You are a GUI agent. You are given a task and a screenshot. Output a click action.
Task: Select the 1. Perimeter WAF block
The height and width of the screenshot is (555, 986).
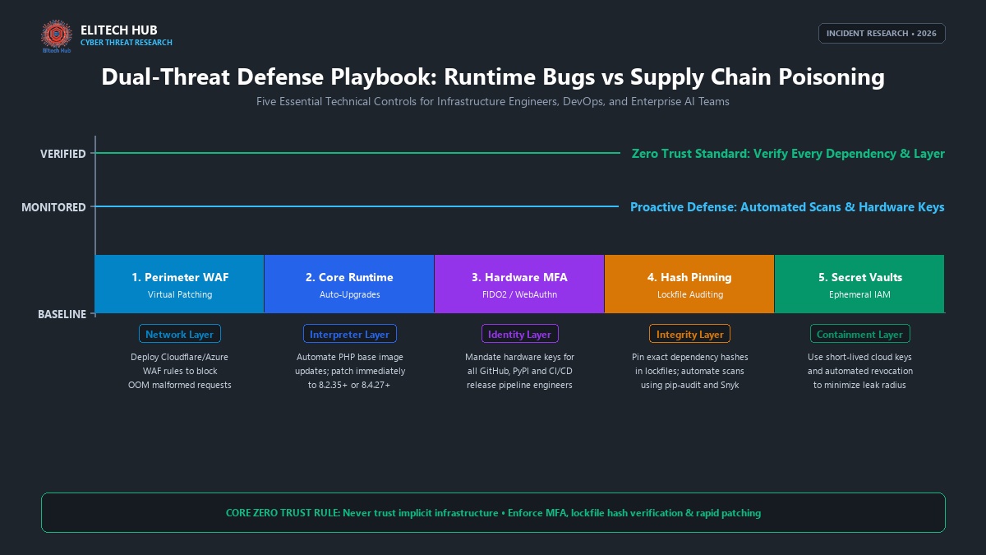click(x=180, y=284)
